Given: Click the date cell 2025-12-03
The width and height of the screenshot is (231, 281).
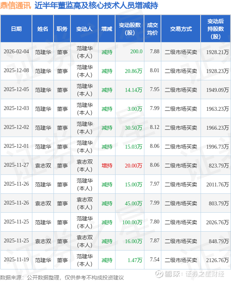Looking at the screenshot, I should 16,108.
